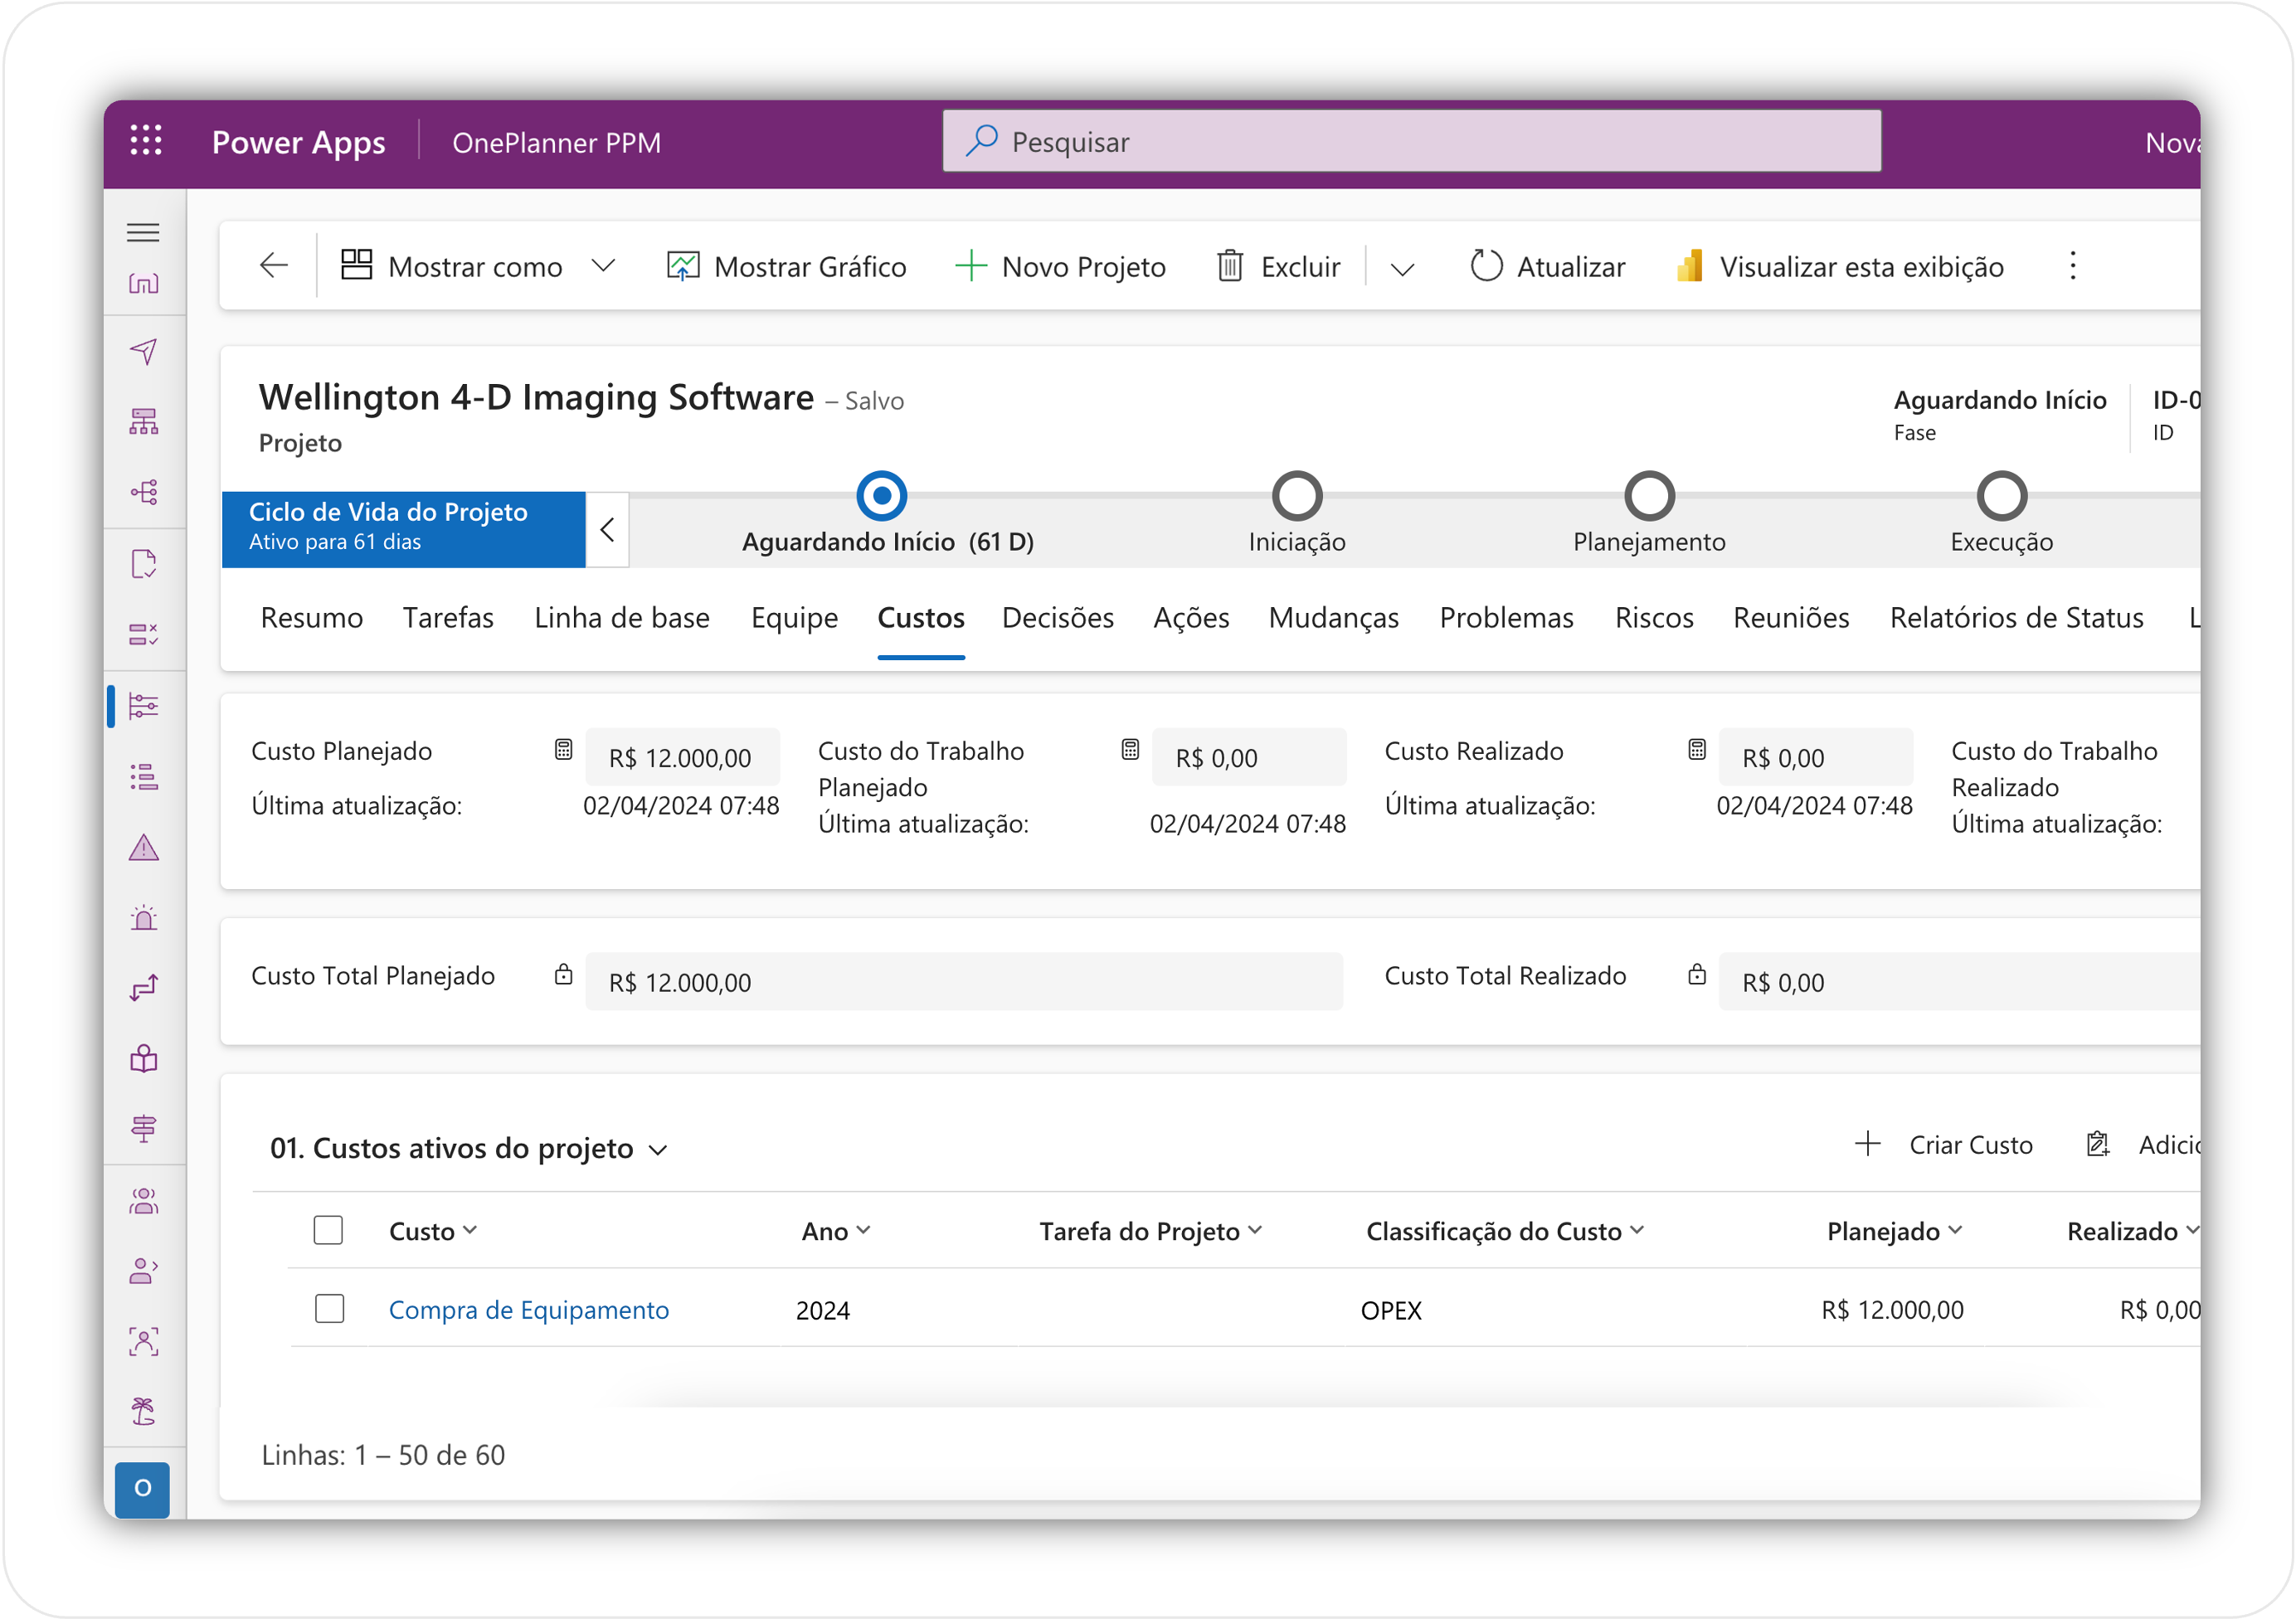Open the app launcher waffle icon
2296x1619 pixels.
146,141
